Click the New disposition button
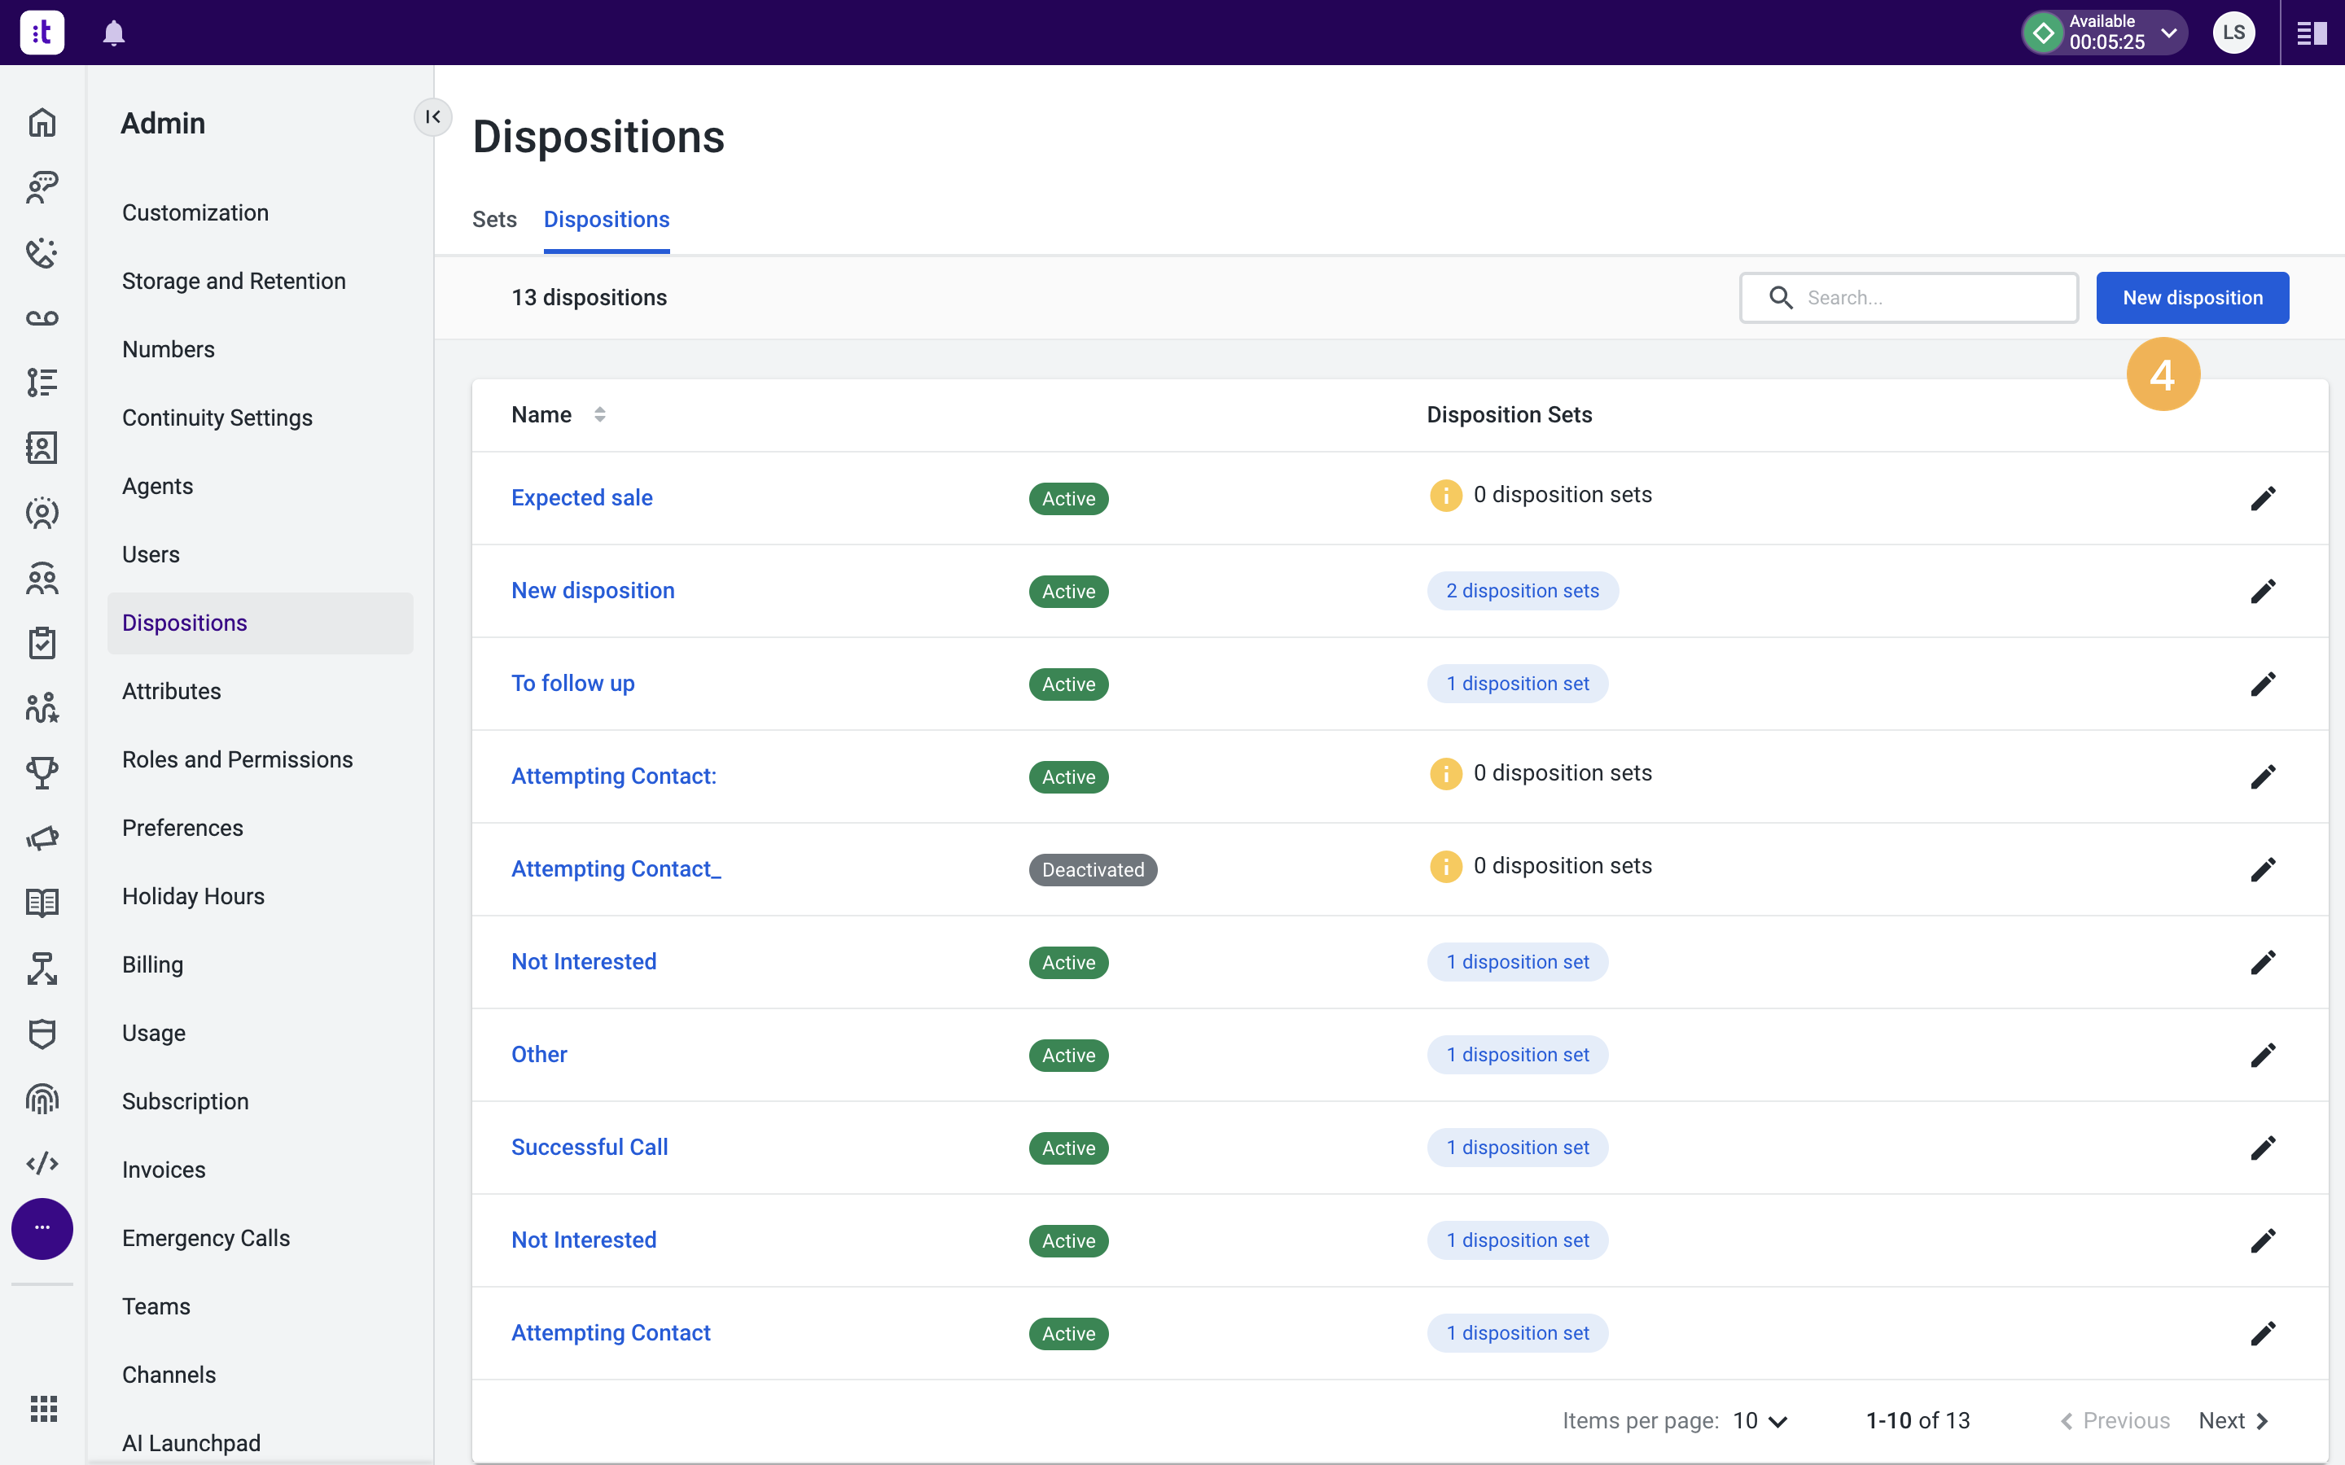The height and width of the screenshot is (1465, 2345). (x=2191, y=297)
